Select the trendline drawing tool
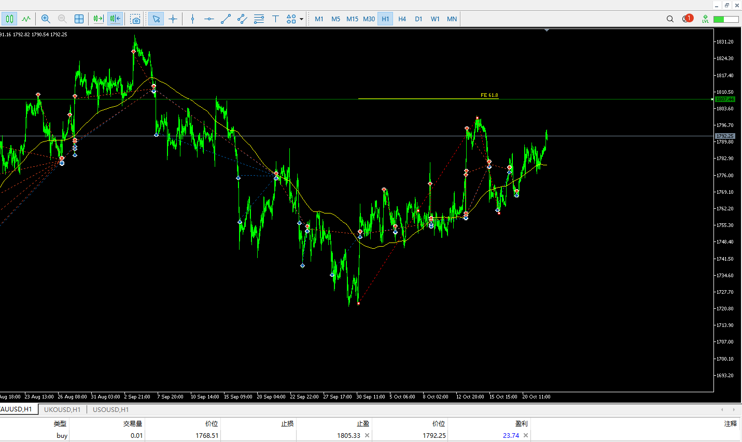Viewport: 742px width, 442px height. pos(226,19)
